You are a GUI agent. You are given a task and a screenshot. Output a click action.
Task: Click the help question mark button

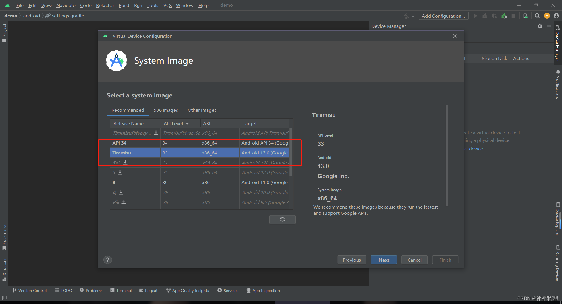(x=108, y=260)
